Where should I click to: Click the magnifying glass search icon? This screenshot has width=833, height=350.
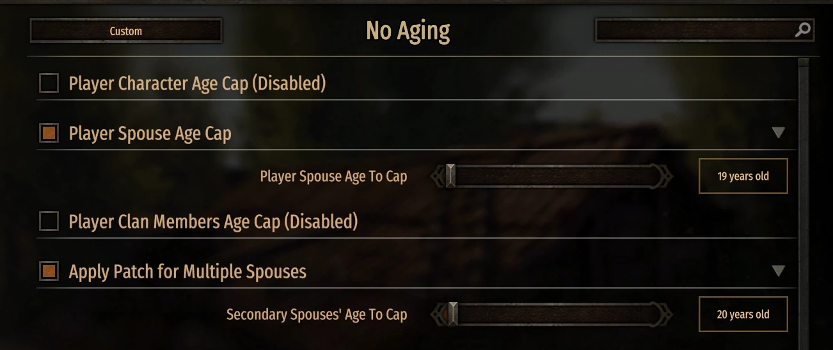pyautogui.click(x=802, y=30)
